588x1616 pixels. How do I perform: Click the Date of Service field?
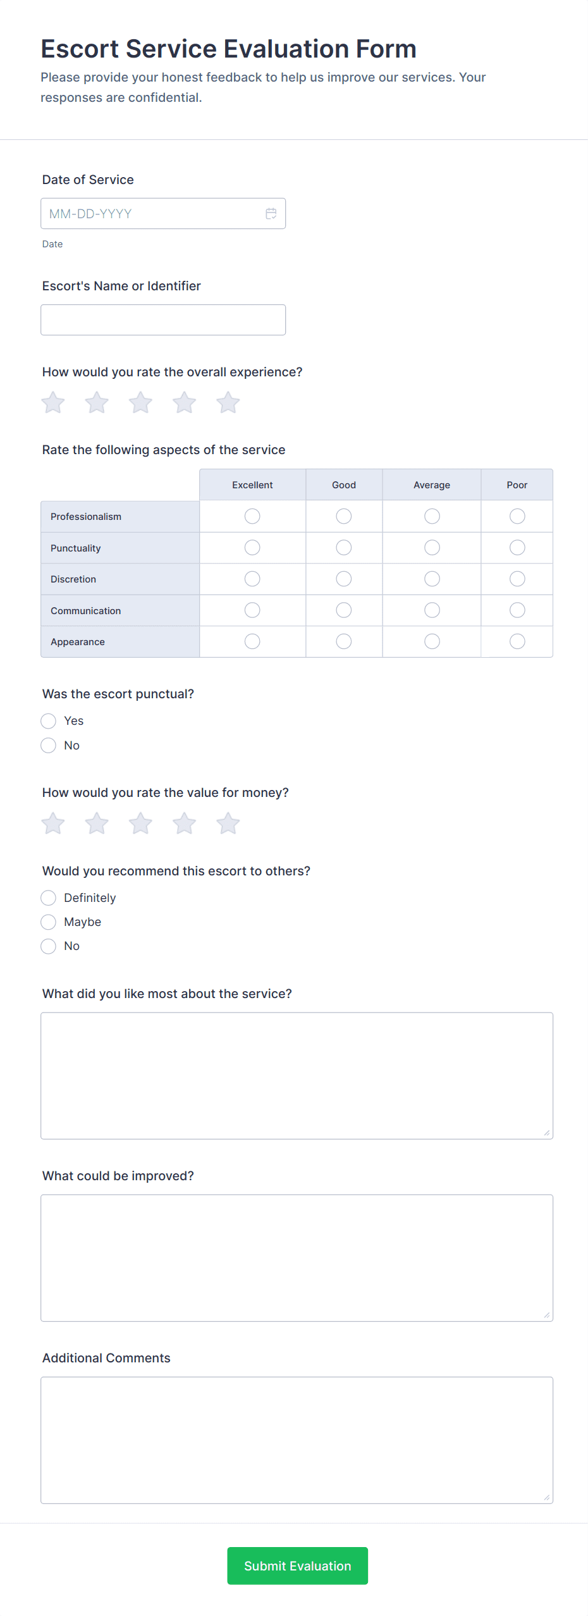163,214
